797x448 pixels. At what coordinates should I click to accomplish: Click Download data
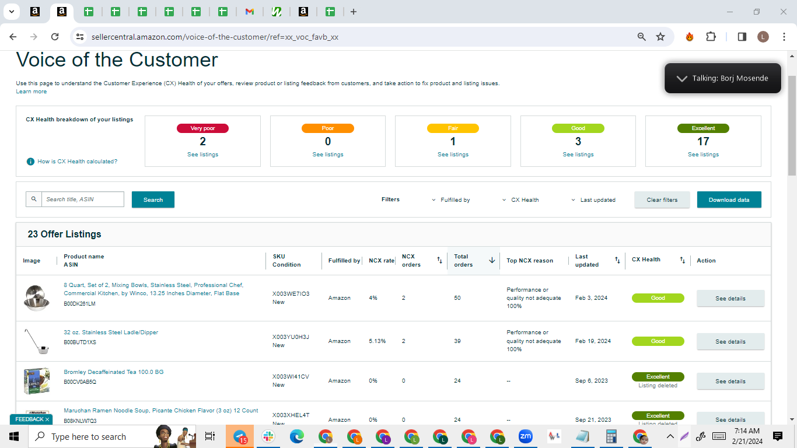729,199
